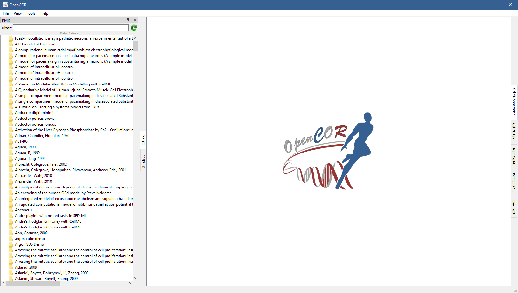Click the OpenCOR logo in the central area

pyautogui.click(x=328, y=151)
